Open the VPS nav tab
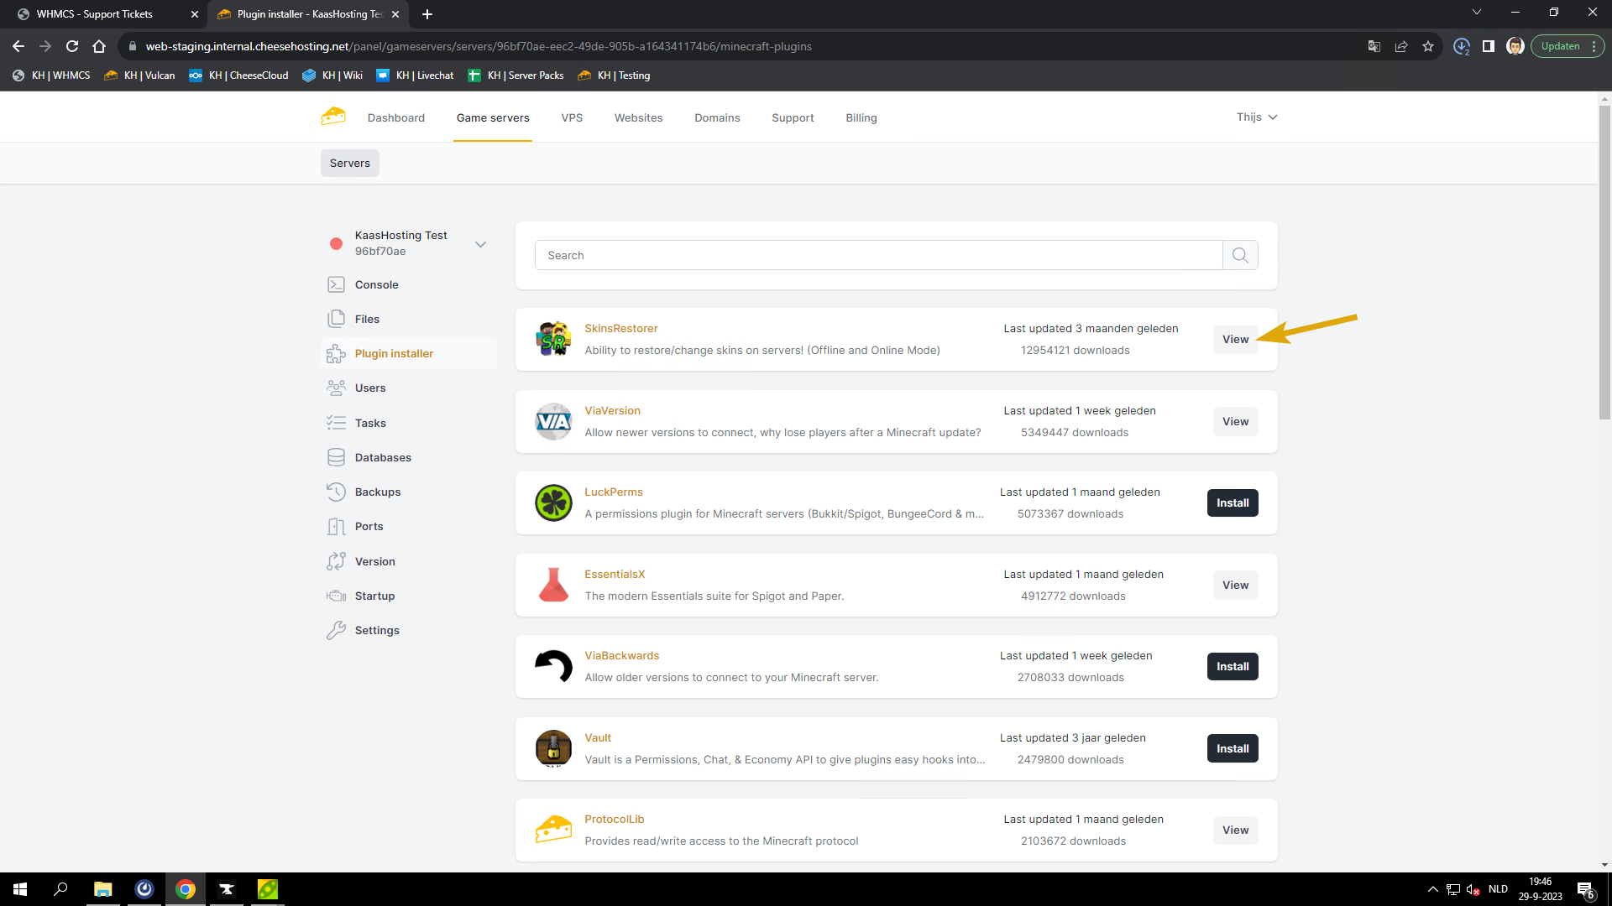 pos(572,117)
